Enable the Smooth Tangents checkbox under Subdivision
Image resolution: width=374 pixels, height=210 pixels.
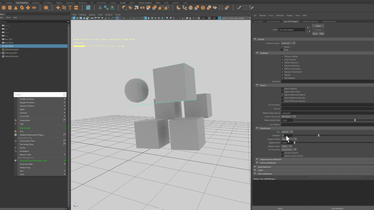click(282, 153)
